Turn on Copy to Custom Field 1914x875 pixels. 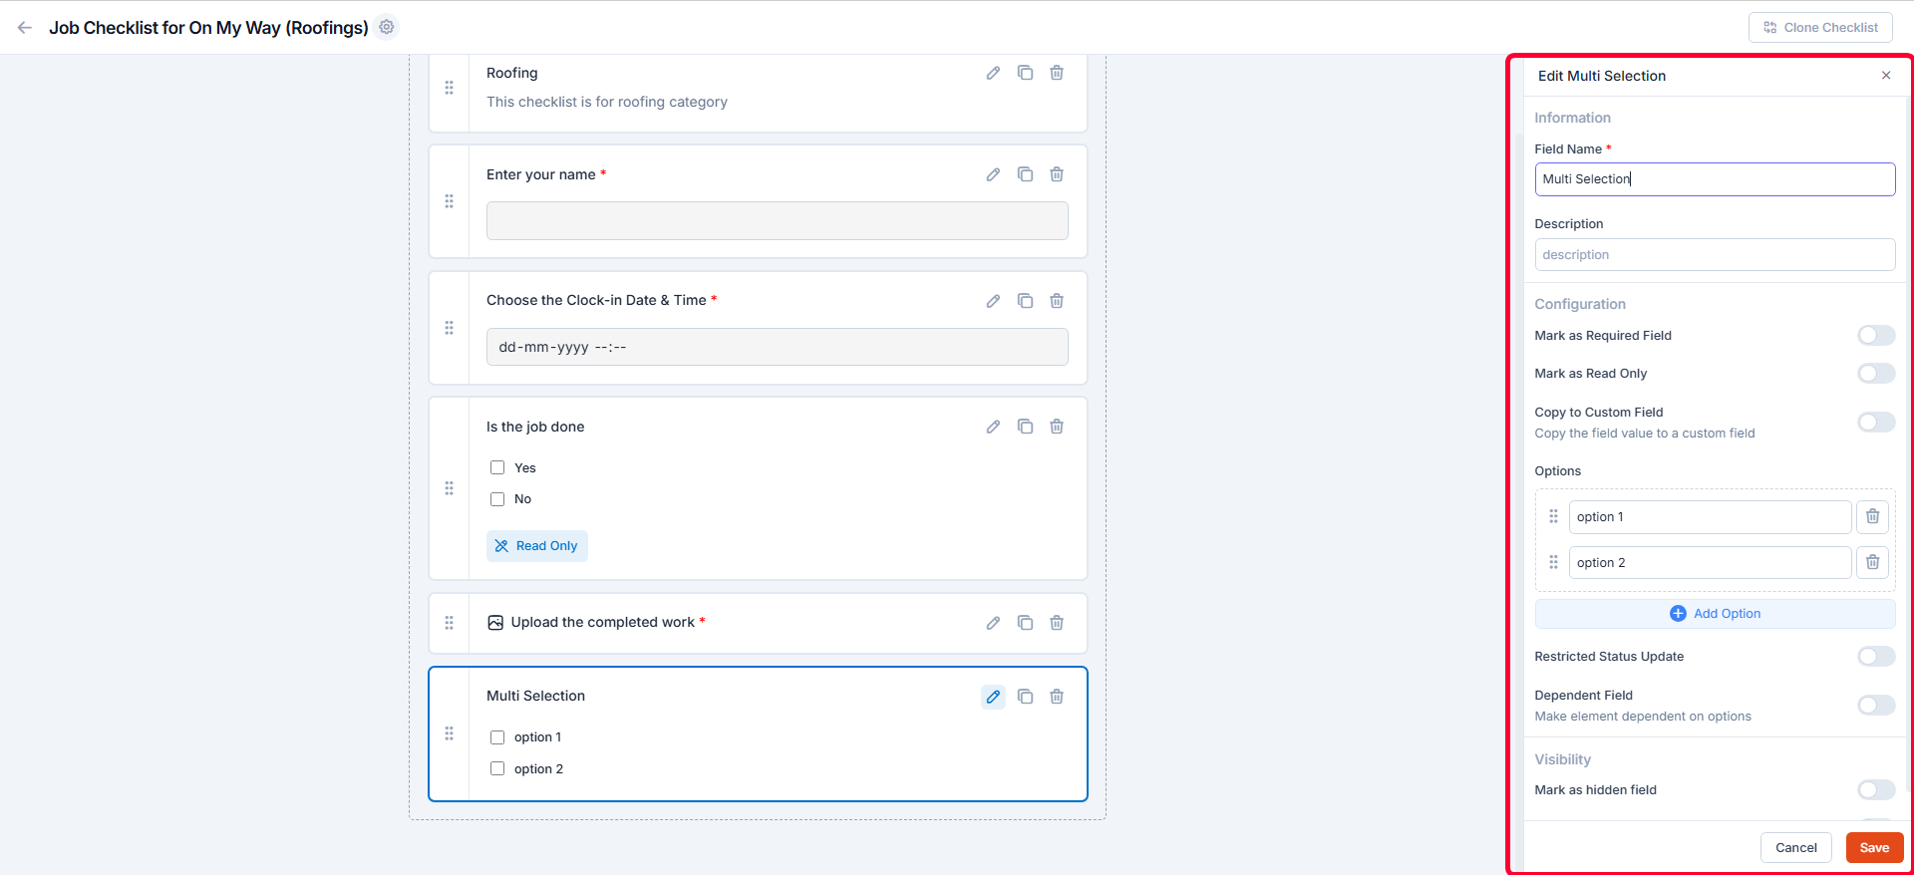pos(1876,423)
